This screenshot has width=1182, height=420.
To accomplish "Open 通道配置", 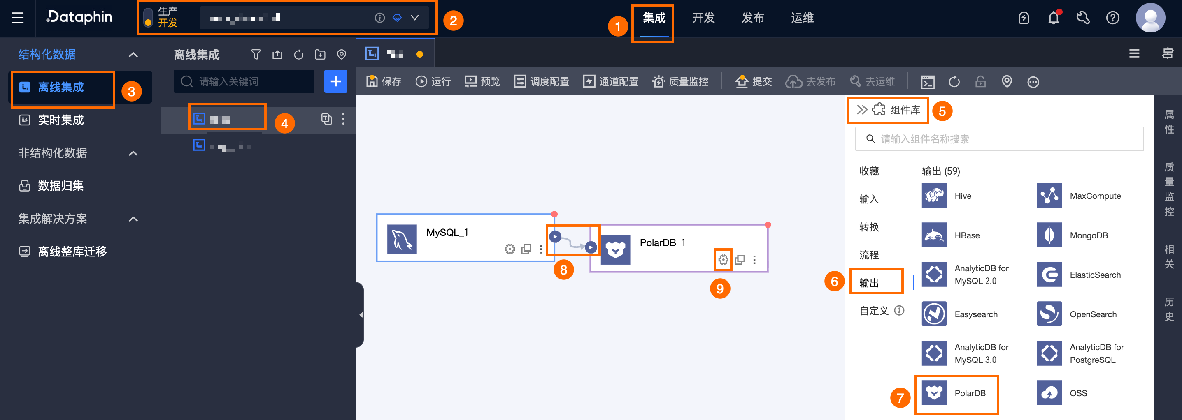I will coord(610,81).
